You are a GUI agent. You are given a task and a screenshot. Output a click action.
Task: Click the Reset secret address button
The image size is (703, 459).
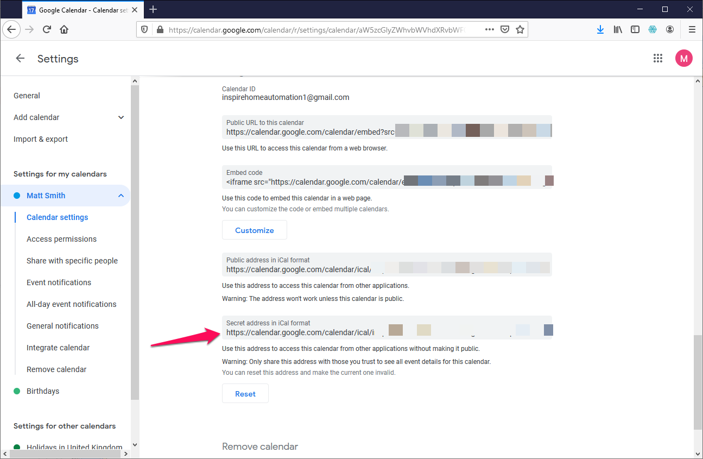pos(245,393)
